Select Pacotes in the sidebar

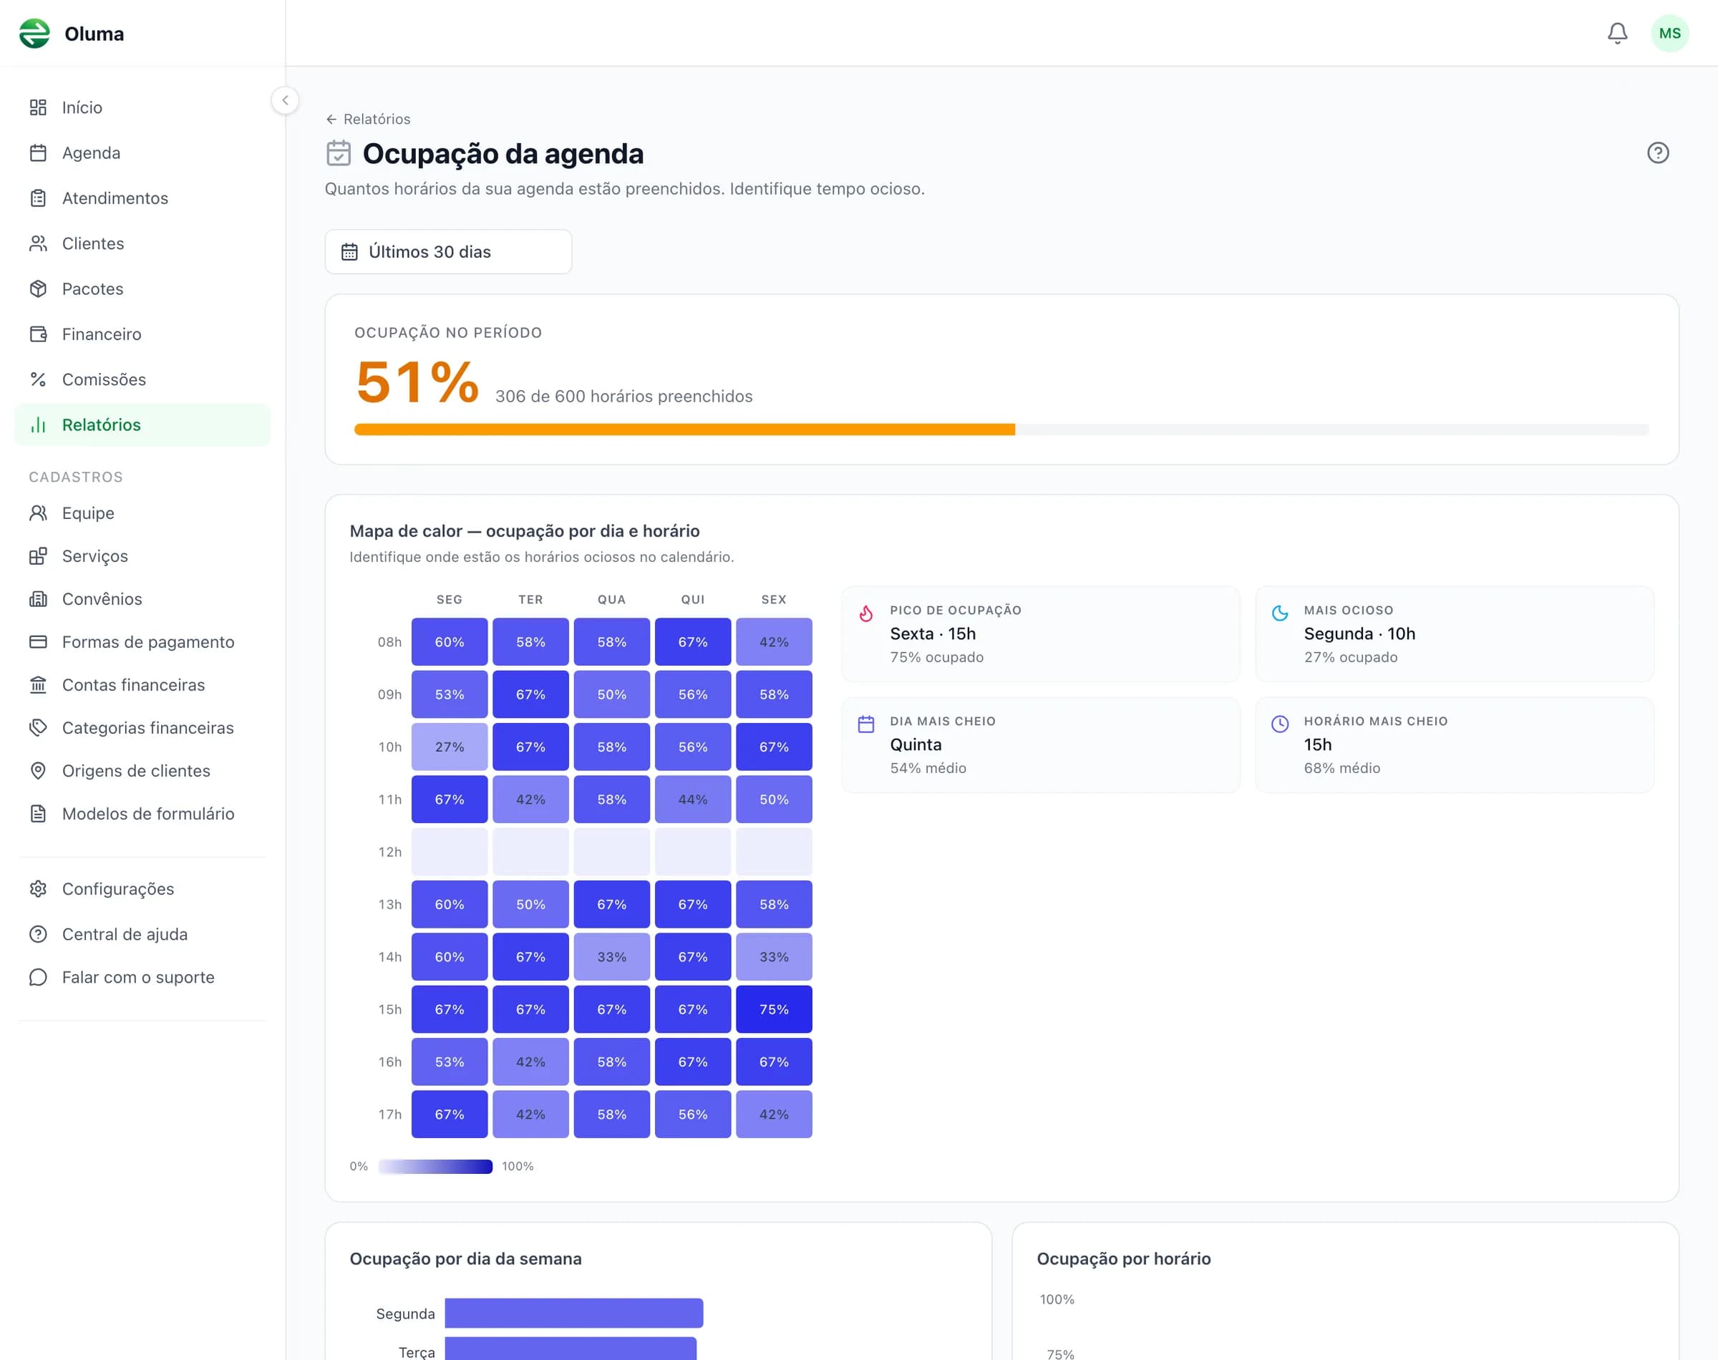pos(142,289)
